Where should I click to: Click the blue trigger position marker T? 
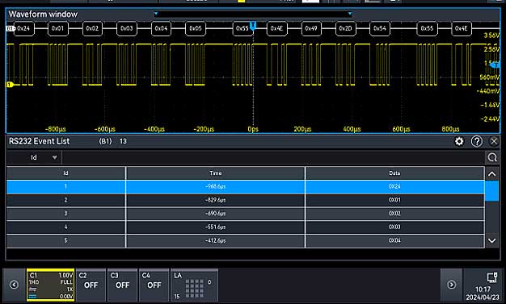click(x=253, y=25)
